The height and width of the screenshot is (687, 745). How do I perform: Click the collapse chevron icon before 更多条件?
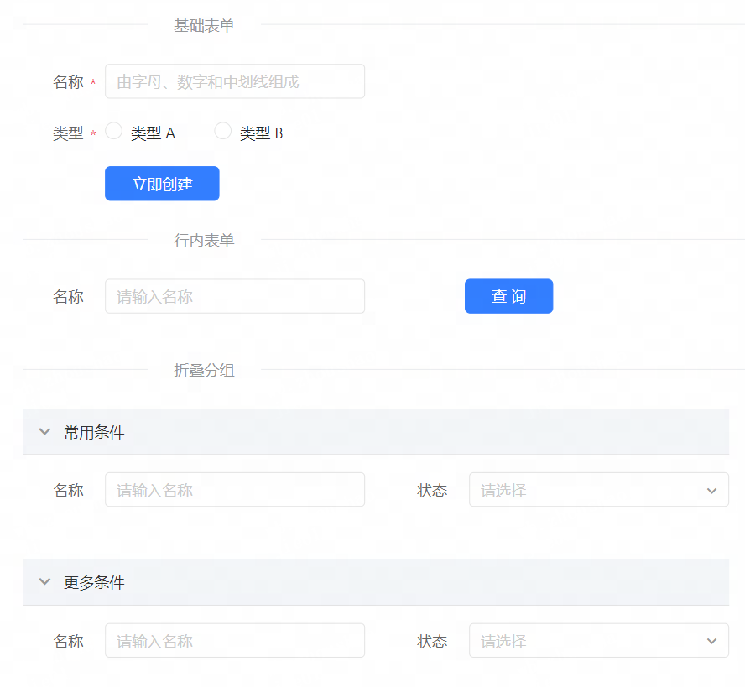pyautogui.click(x=44, y=581)
